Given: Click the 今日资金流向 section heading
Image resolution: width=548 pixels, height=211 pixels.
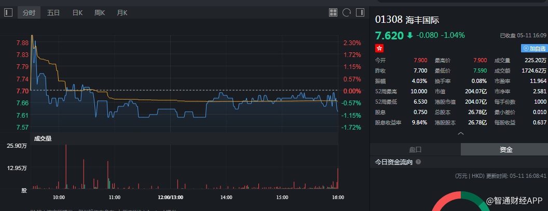Looking at the screenshot, I should [394, 162].
